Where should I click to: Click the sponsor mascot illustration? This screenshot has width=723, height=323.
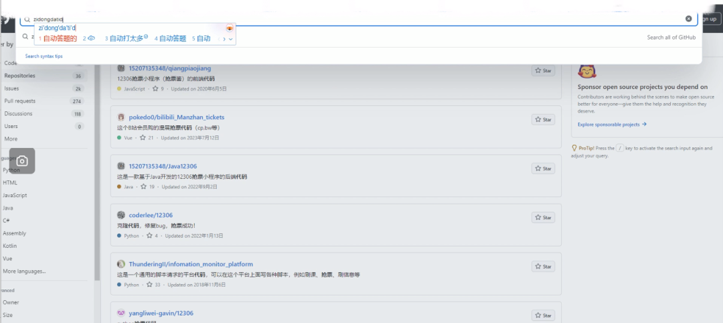[x=587, y=70]
